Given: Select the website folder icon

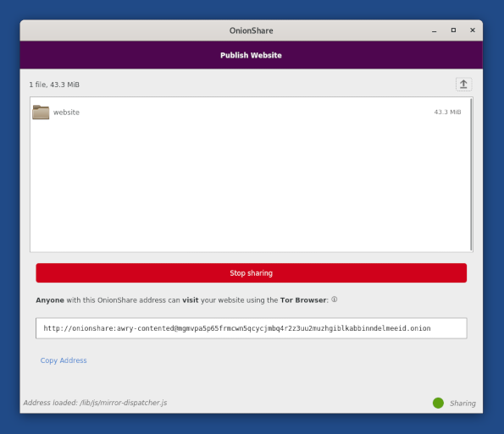Looking at the screenshot, I should pos(41,112).
